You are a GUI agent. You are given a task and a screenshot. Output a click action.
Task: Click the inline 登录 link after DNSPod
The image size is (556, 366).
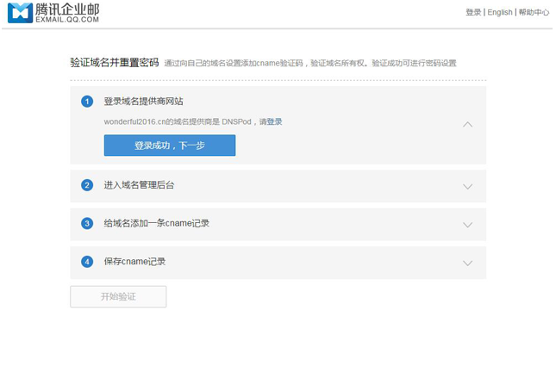274,122
